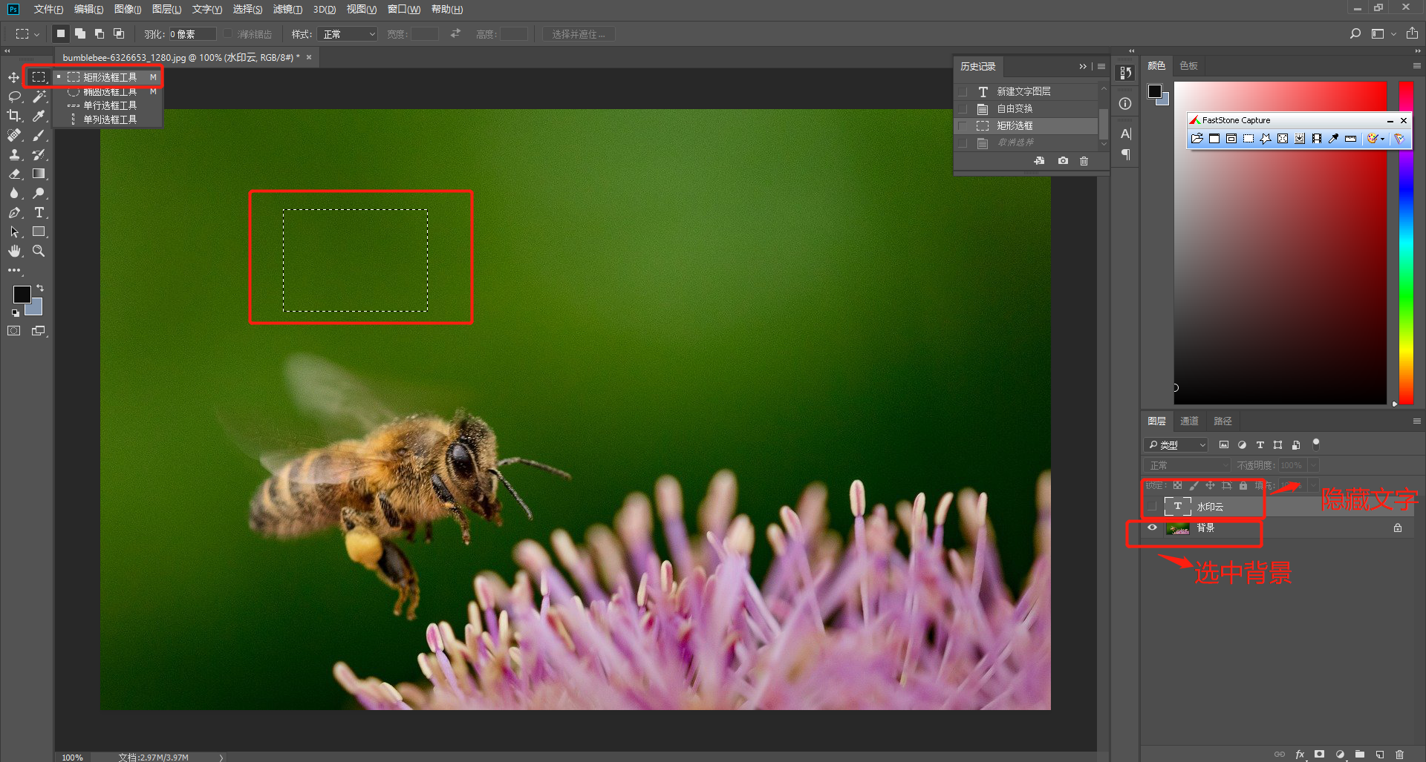
Task: Click the foreground color swatch
Action: point(22,295)
